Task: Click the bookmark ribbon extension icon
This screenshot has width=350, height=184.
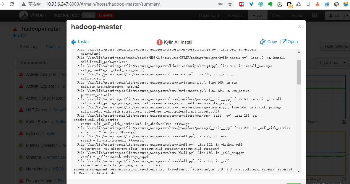Action: click(x=308, y=4)
